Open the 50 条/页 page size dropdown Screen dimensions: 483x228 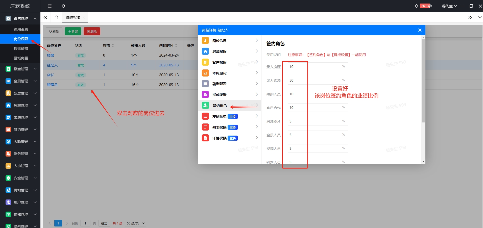click(136, 223)
